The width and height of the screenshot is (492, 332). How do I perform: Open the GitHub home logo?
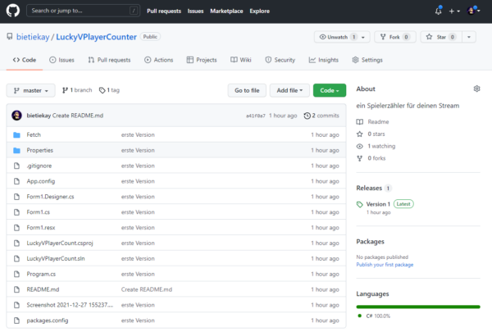coord(13,11)
